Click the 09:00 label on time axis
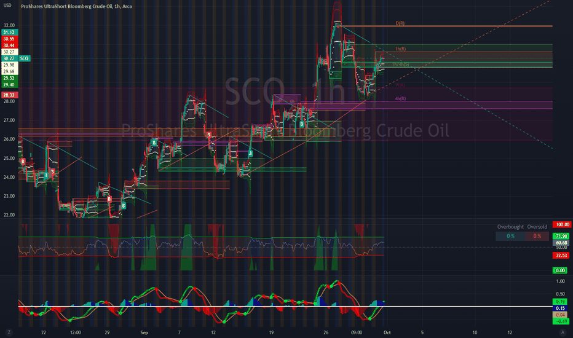The height and width of the screenshot is (338, 573). tap(357, 332)
